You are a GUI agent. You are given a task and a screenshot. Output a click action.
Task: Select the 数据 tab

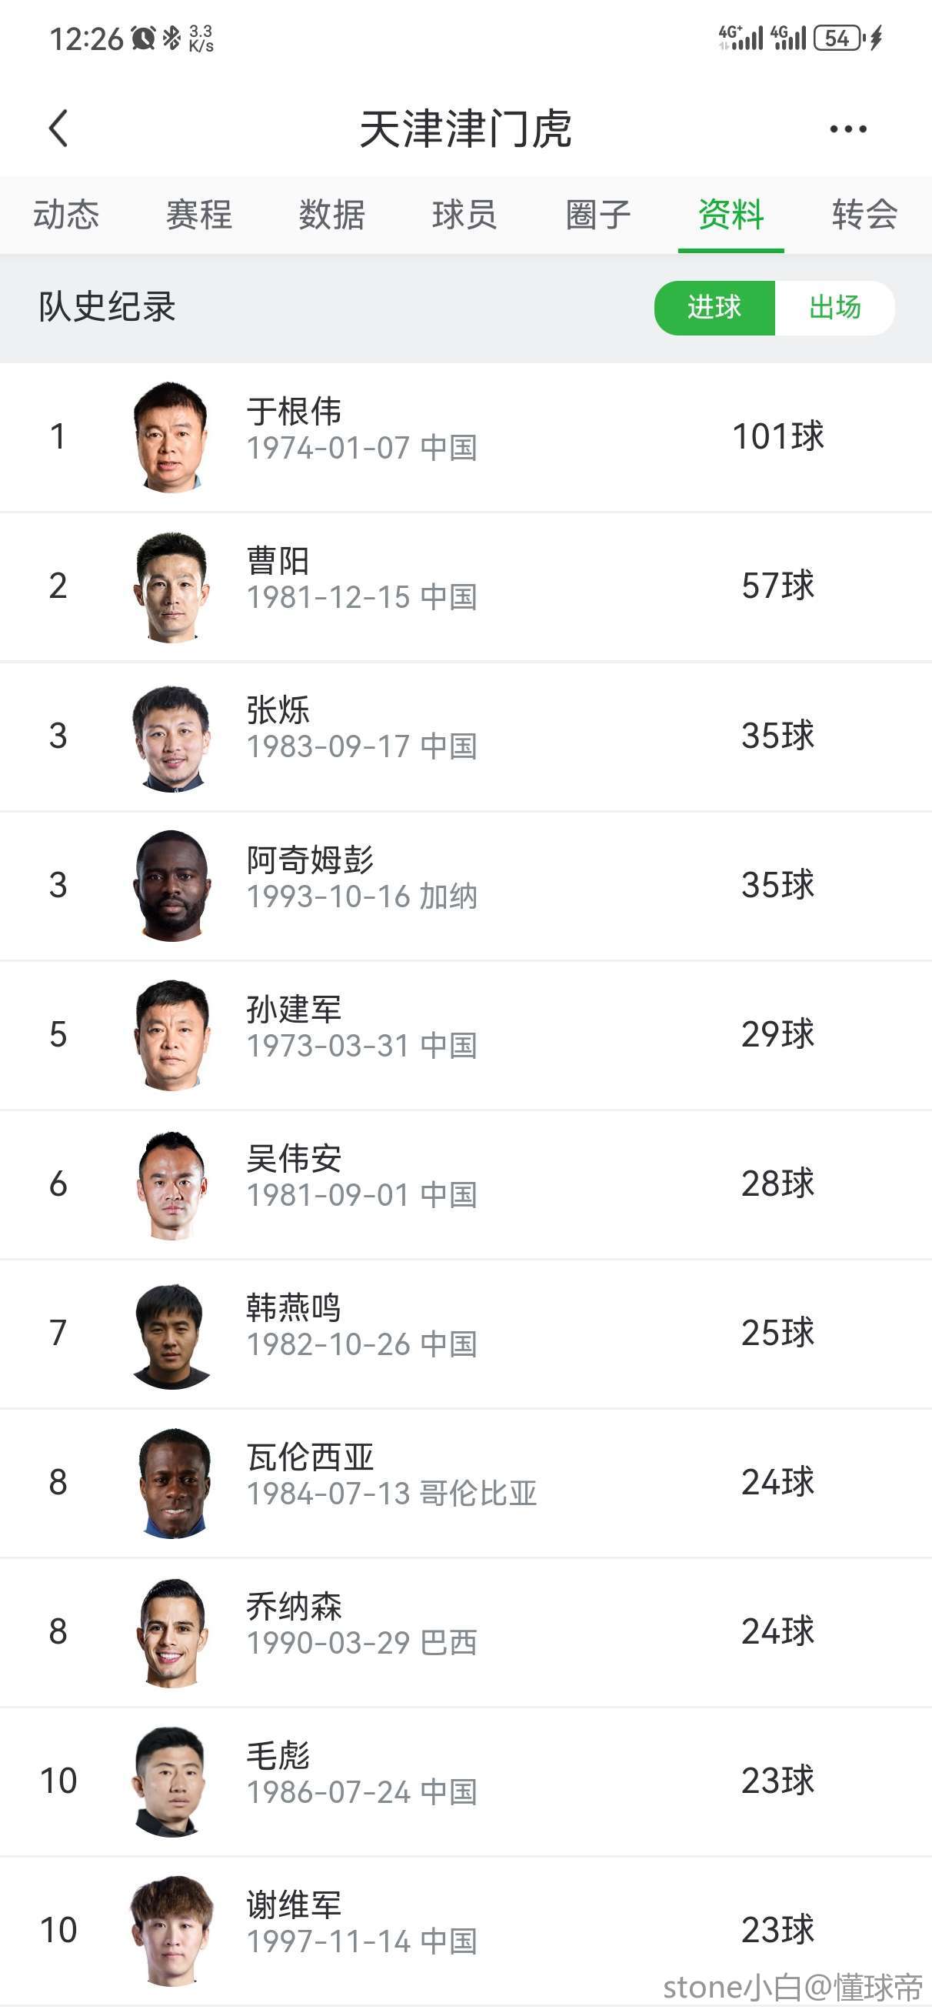click(332, 214)
